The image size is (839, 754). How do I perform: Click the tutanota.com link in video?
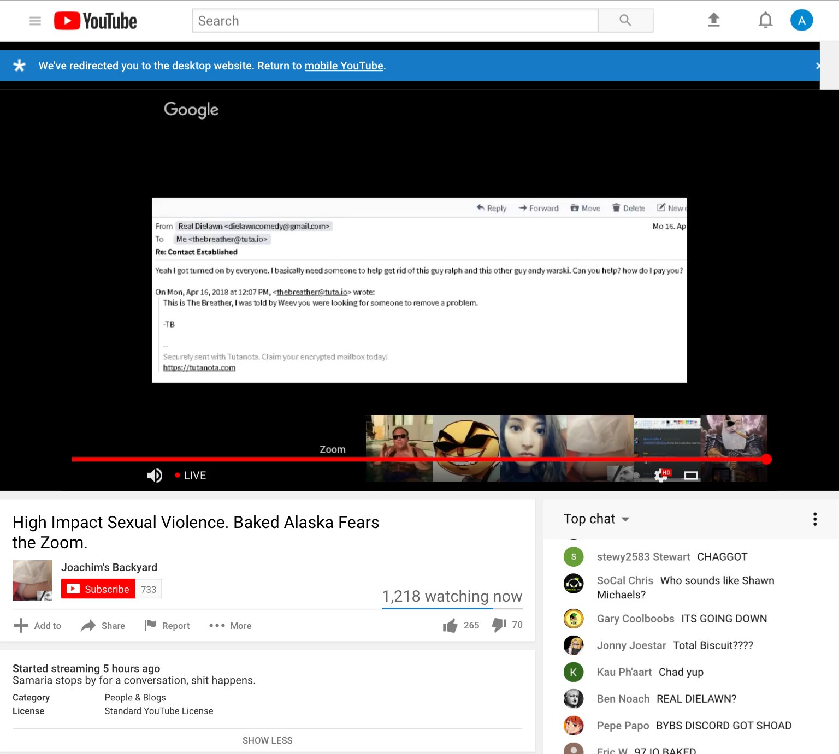(x=199, y=367)
